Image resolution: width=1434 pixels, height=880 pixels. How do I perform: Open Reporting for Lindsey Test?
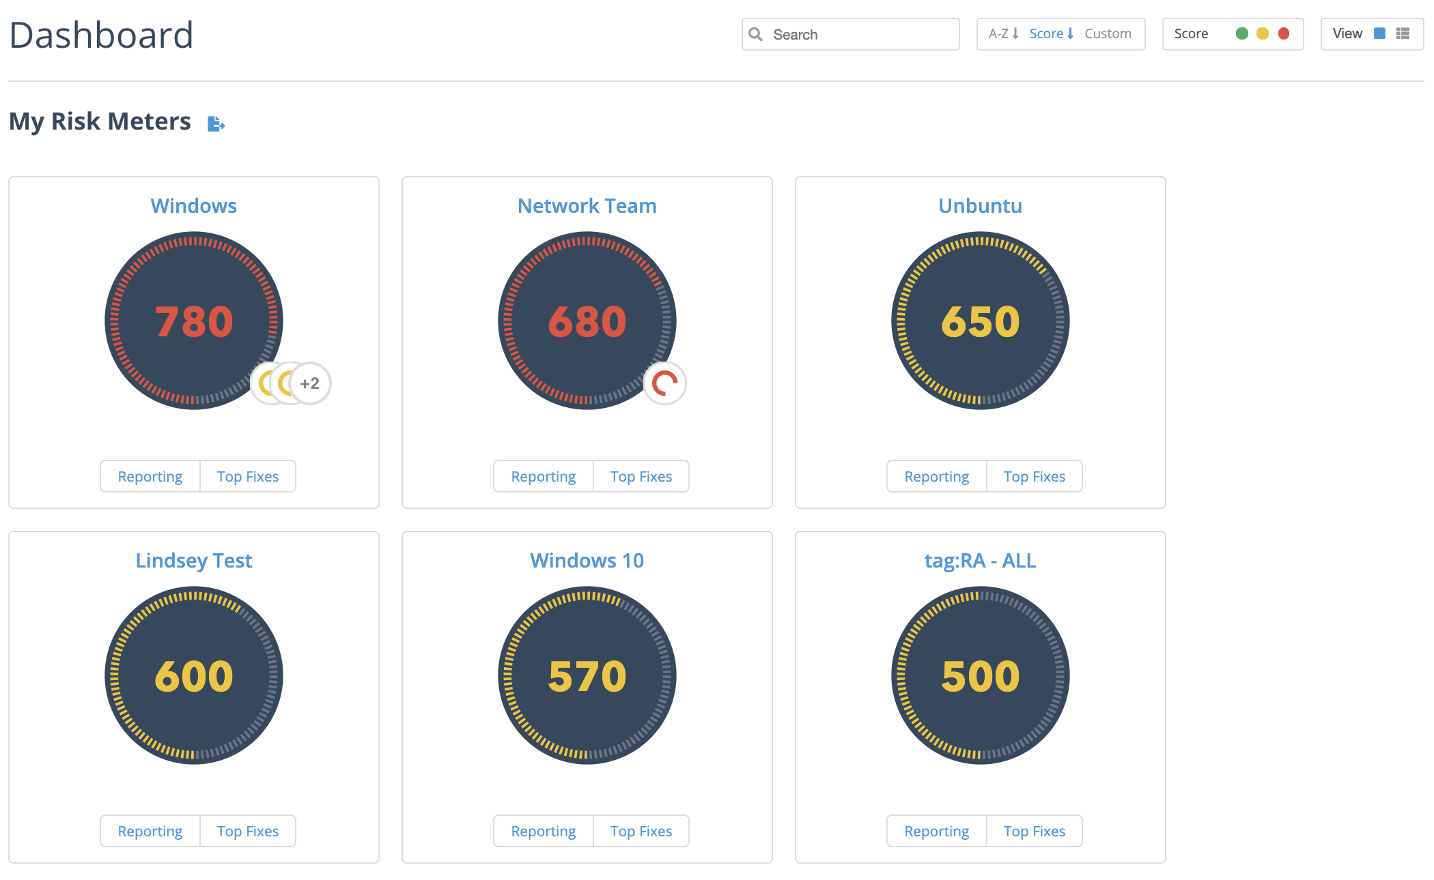coord(150,831)
